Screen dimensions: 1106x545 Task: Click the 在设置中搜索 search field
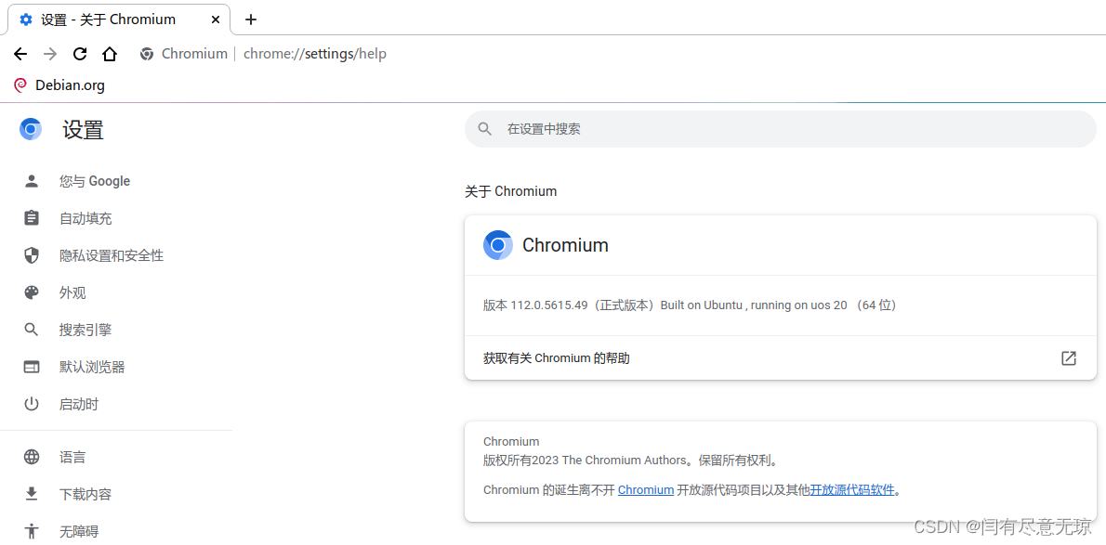click(780, 129)
